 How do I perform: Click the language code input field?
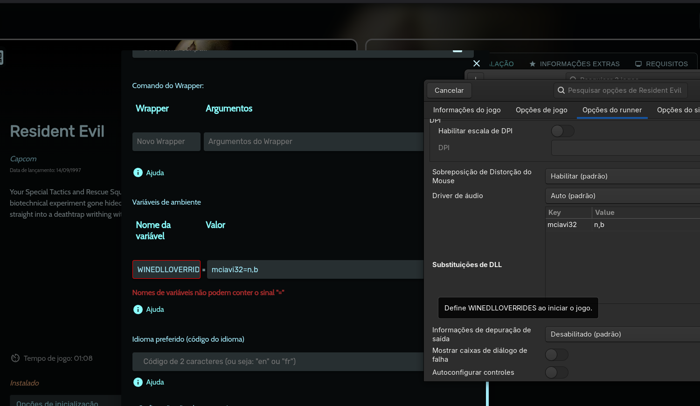pyautogui.click(x=278, y=362)
